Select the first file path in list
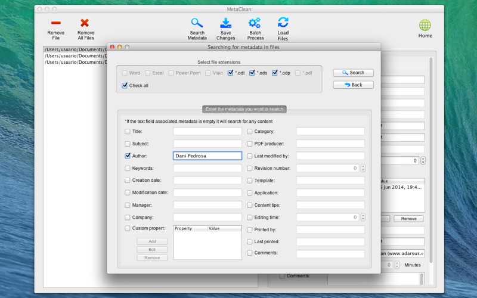This screenshot has height=298, width=477. click(x=75, y=49)
